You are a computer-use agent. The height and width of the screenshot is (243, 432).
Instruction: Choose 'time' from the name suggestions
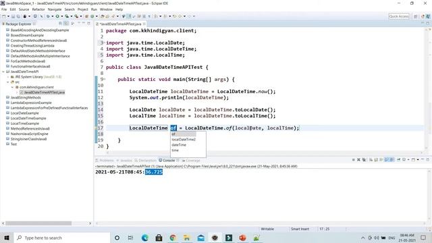coord(175,151)
